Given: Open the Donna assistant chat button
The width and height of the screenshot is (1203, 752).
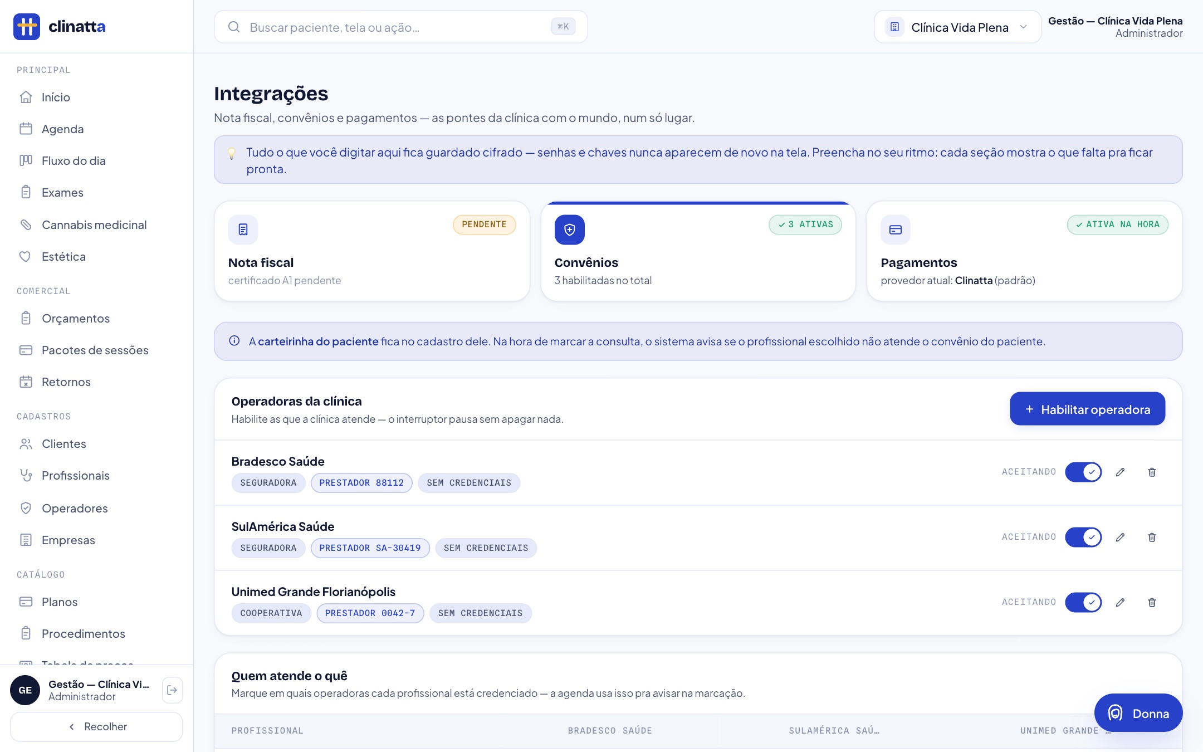Looking at the screenshot, I should point(1138,713).
